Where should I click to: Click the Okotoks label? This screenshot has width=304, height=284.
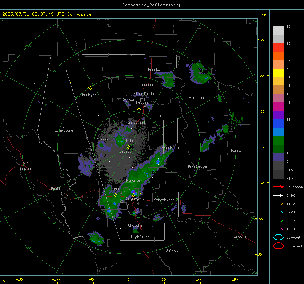pos(135,225)
